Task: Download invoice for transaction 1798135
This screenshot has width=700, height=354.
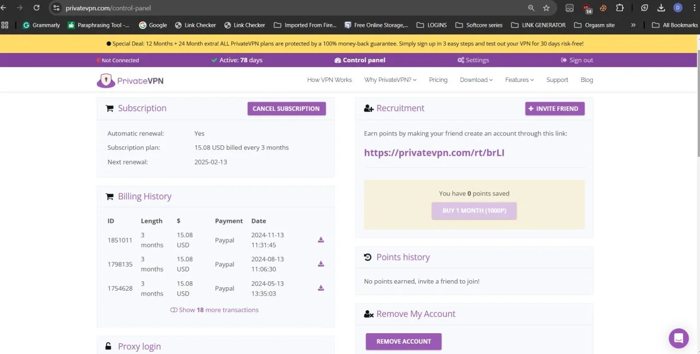Action: point(321,264)
